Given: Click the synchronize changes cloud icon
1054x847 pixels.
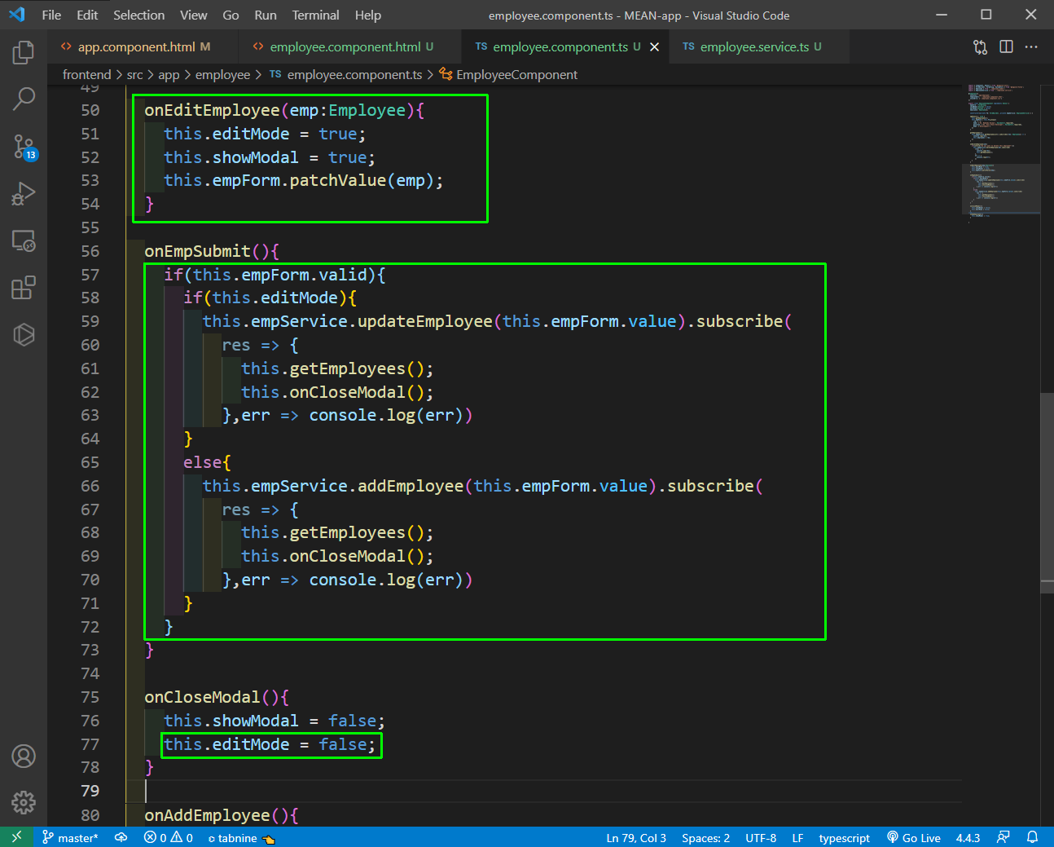Looking at the screenshot, I should 121,837.
